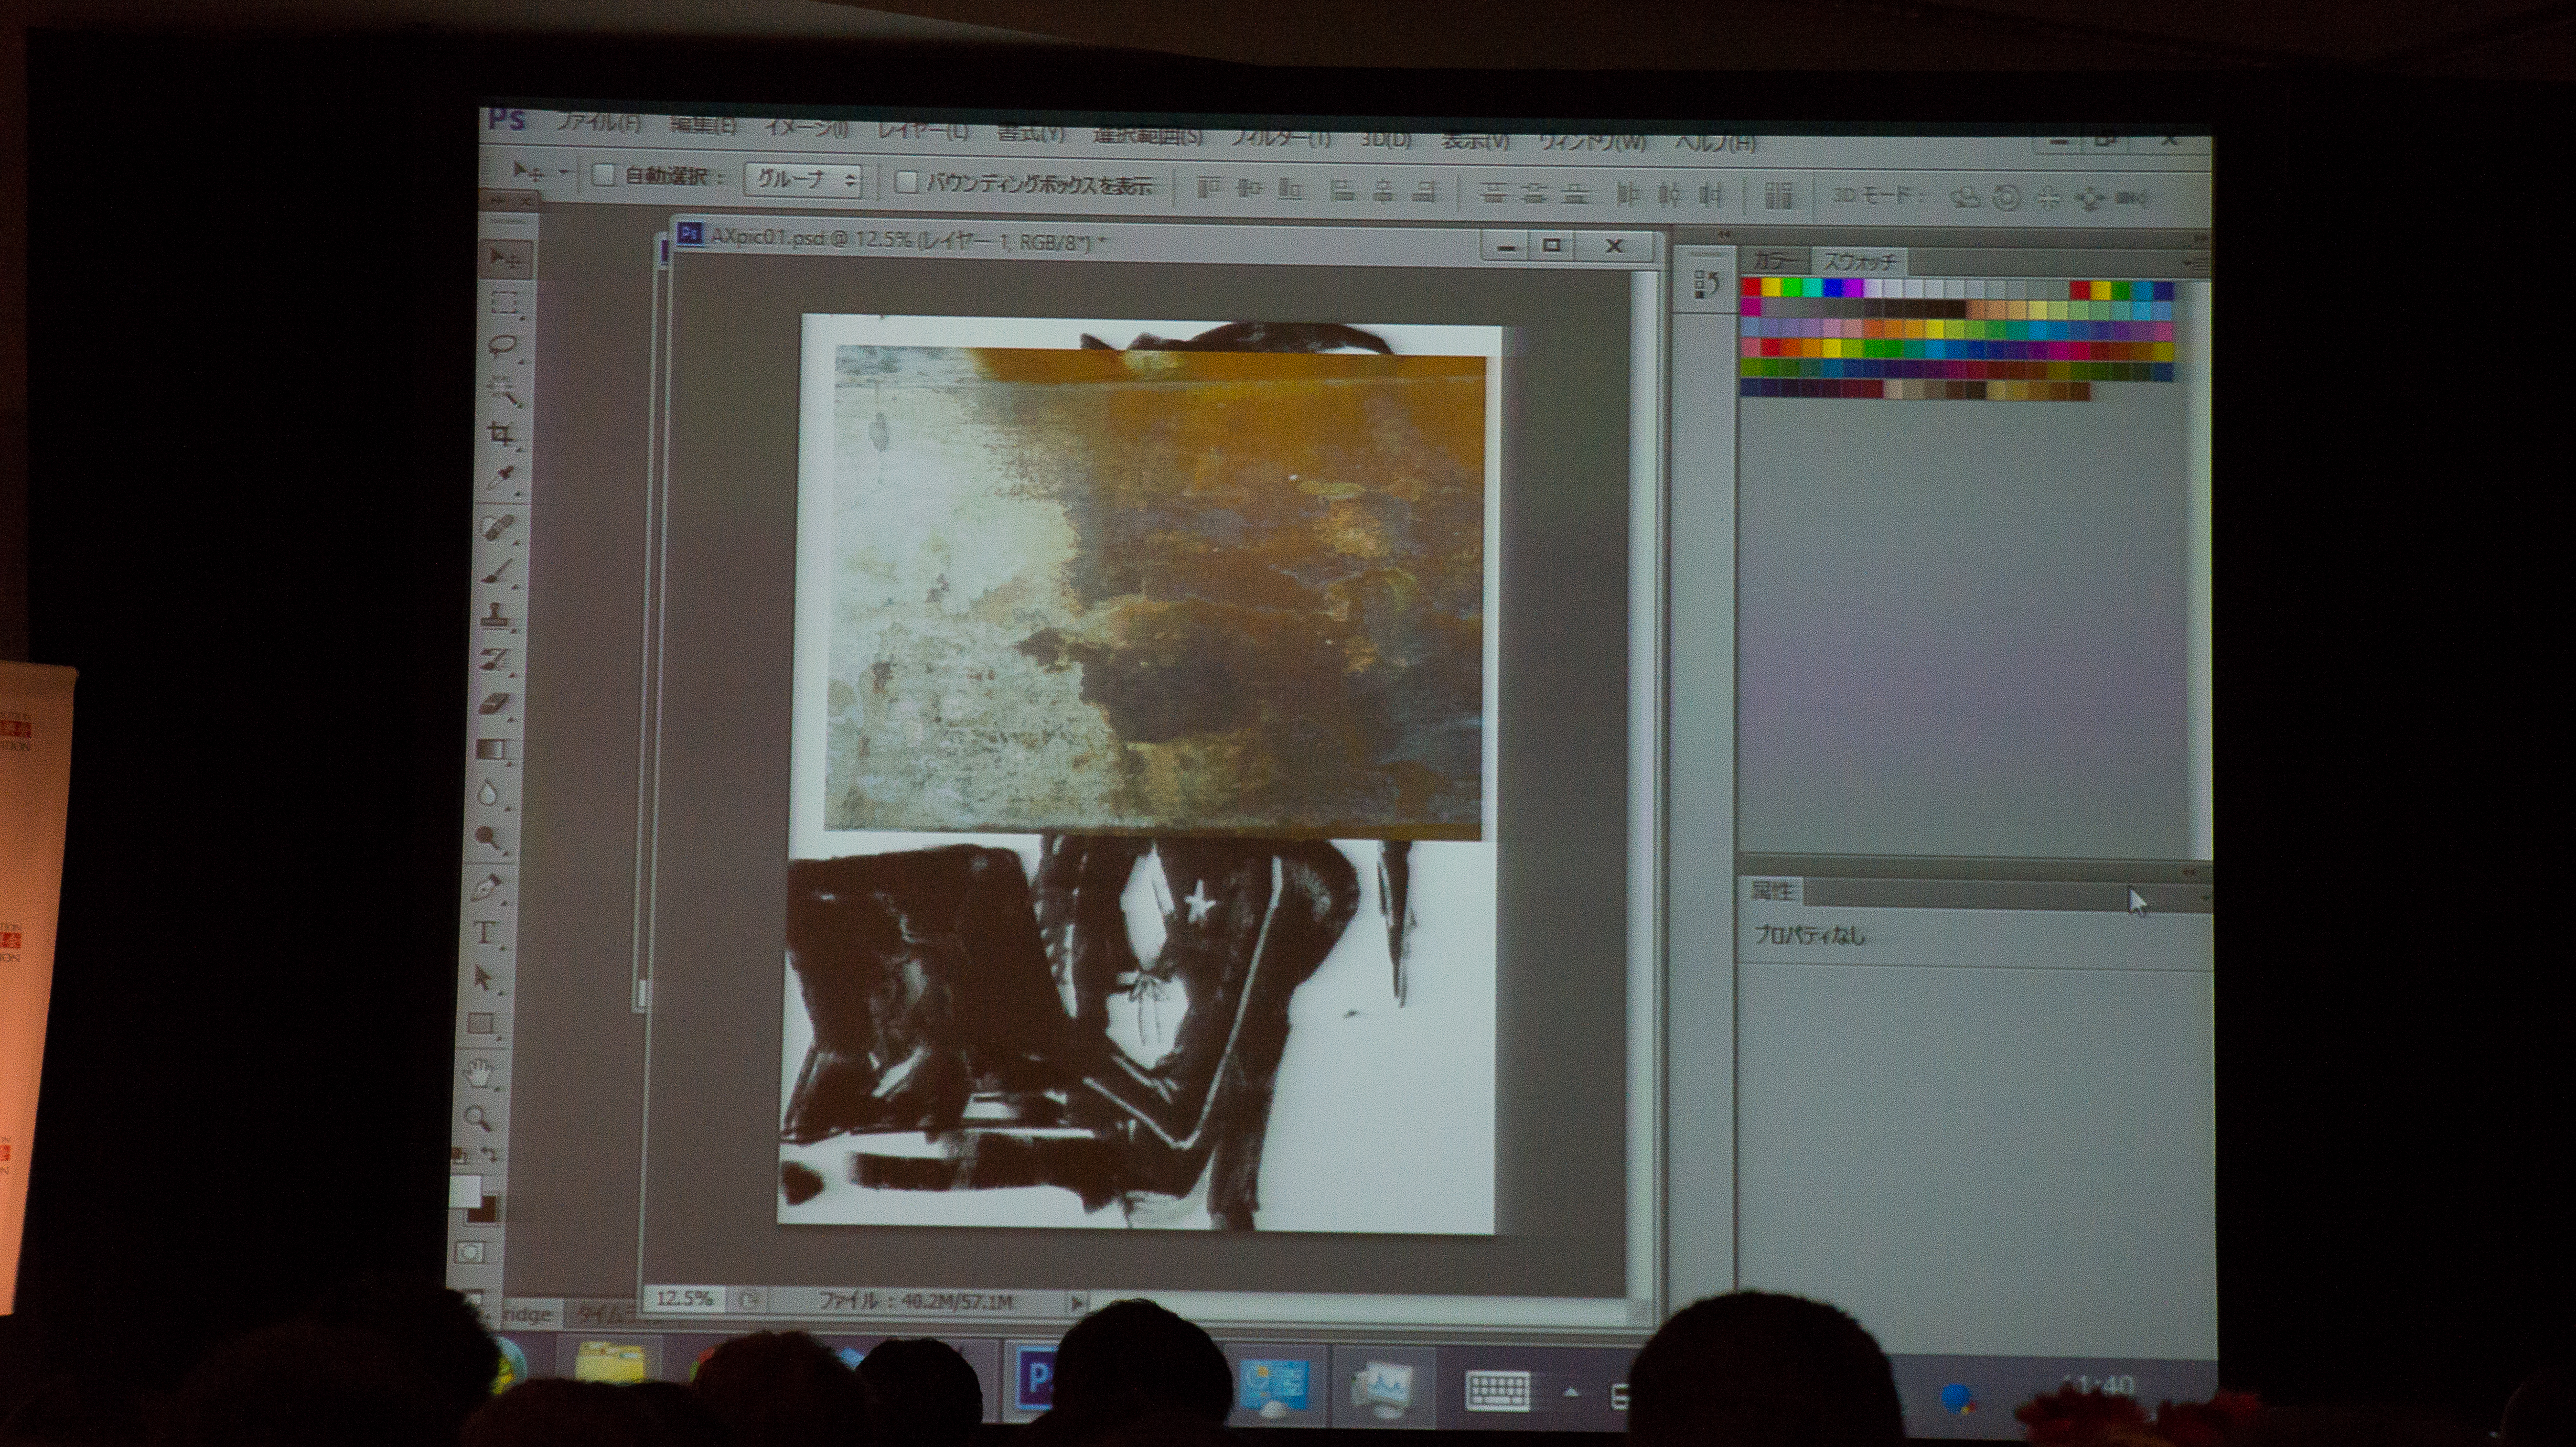This screenshot has height=1447, width=2576.
Task: Switch to the 属性 panel tab
Action: tap(1772, 890)
